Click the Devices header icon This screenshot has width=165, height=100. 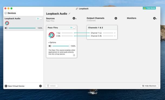6,13
